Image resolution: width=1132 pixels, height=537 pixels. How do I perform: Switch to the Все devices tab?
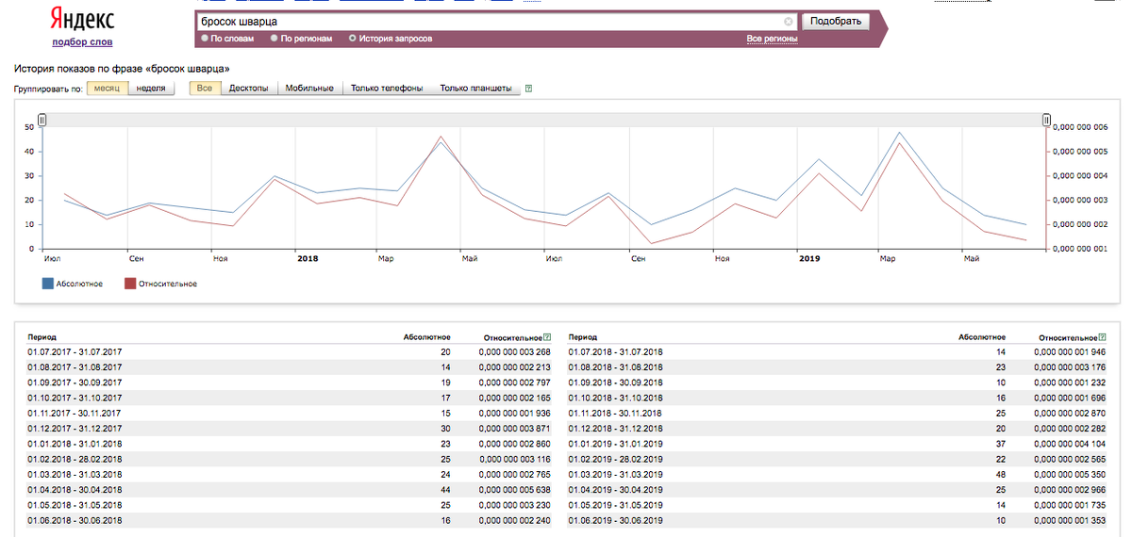[x=206, y=88]
